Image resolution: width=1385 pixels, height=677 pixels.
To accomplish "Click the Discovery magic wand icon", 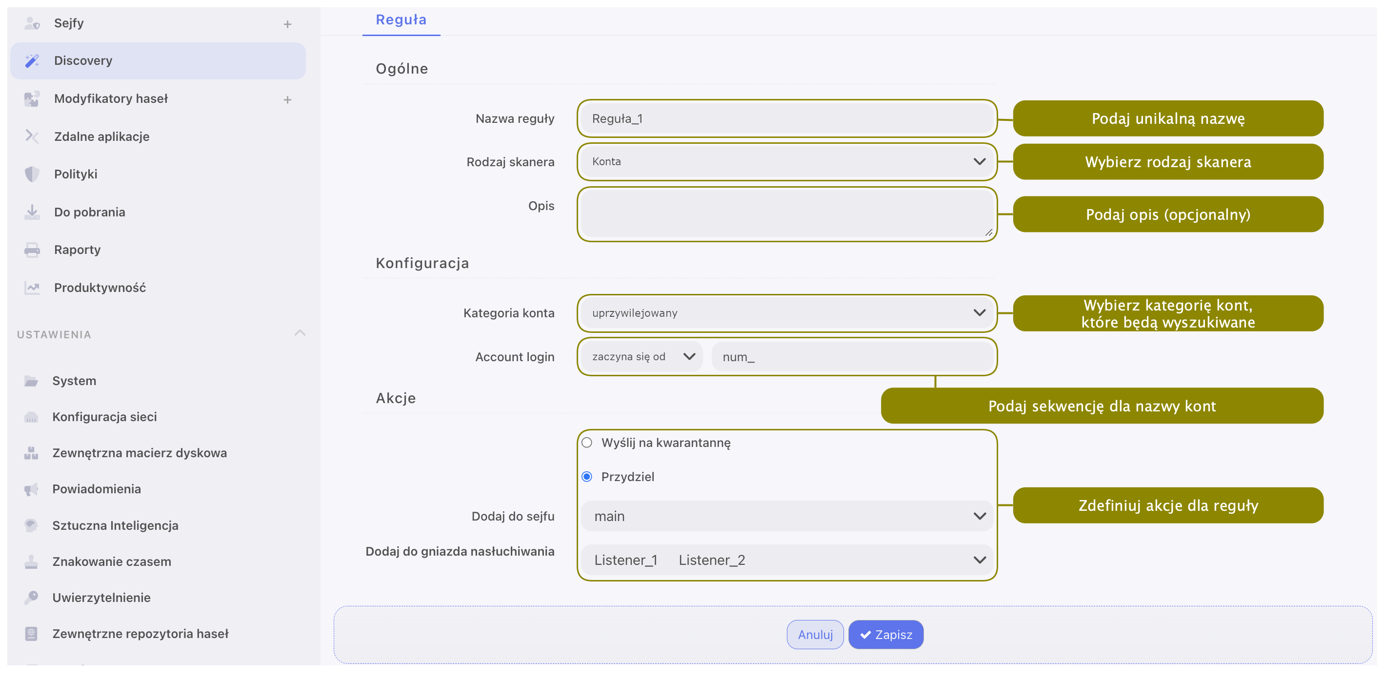I will coord(32,61).
